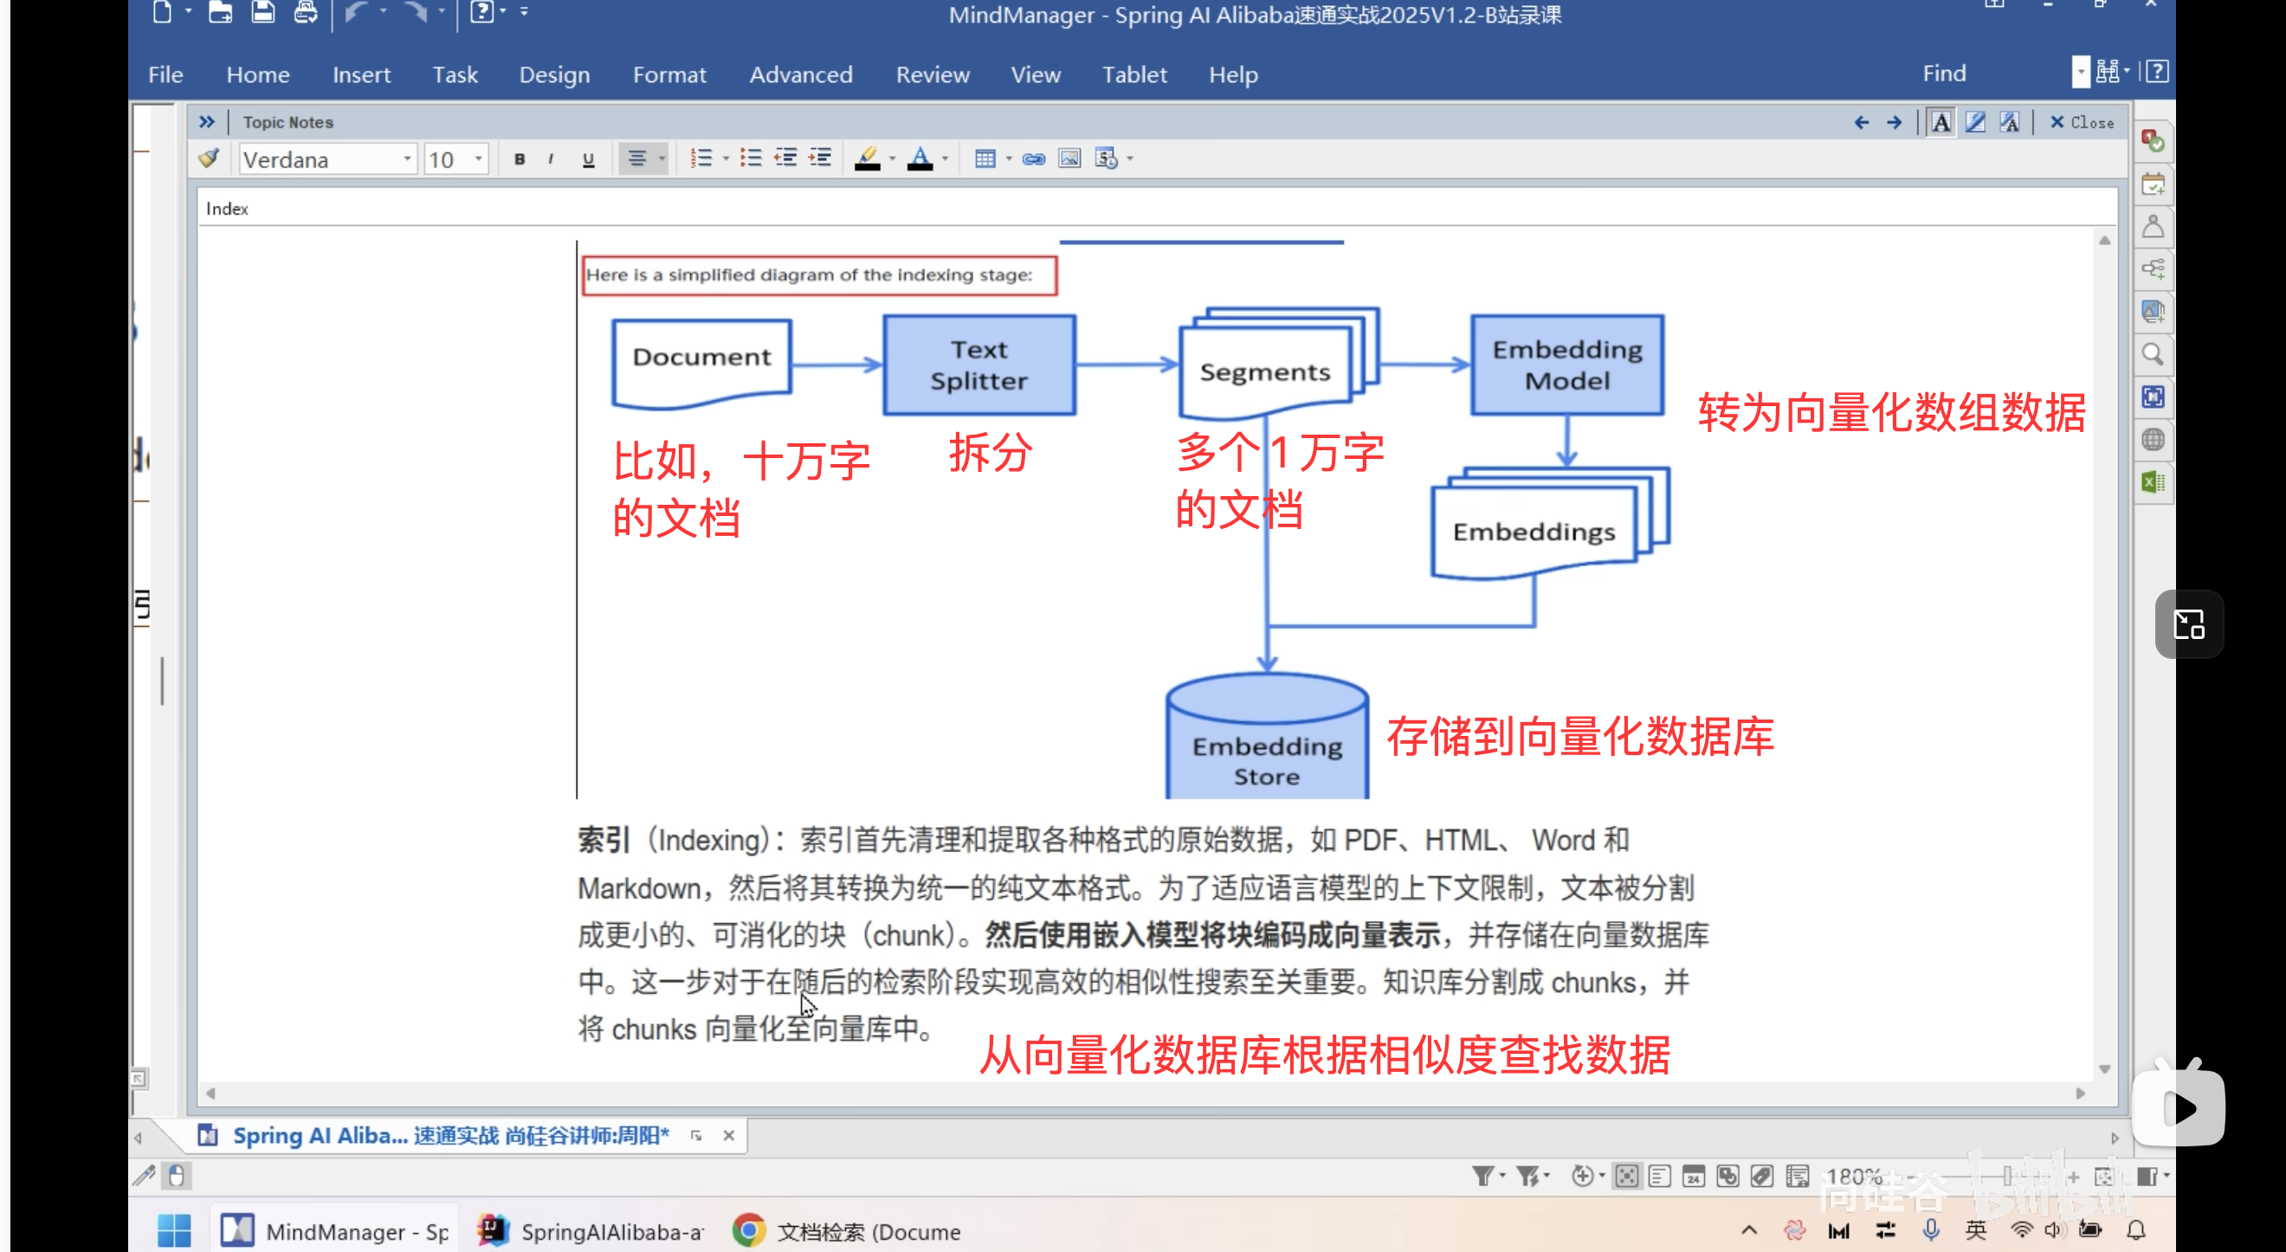
Task: Switch to the Advanced ribbon tab
Action: tap(800, 74)
